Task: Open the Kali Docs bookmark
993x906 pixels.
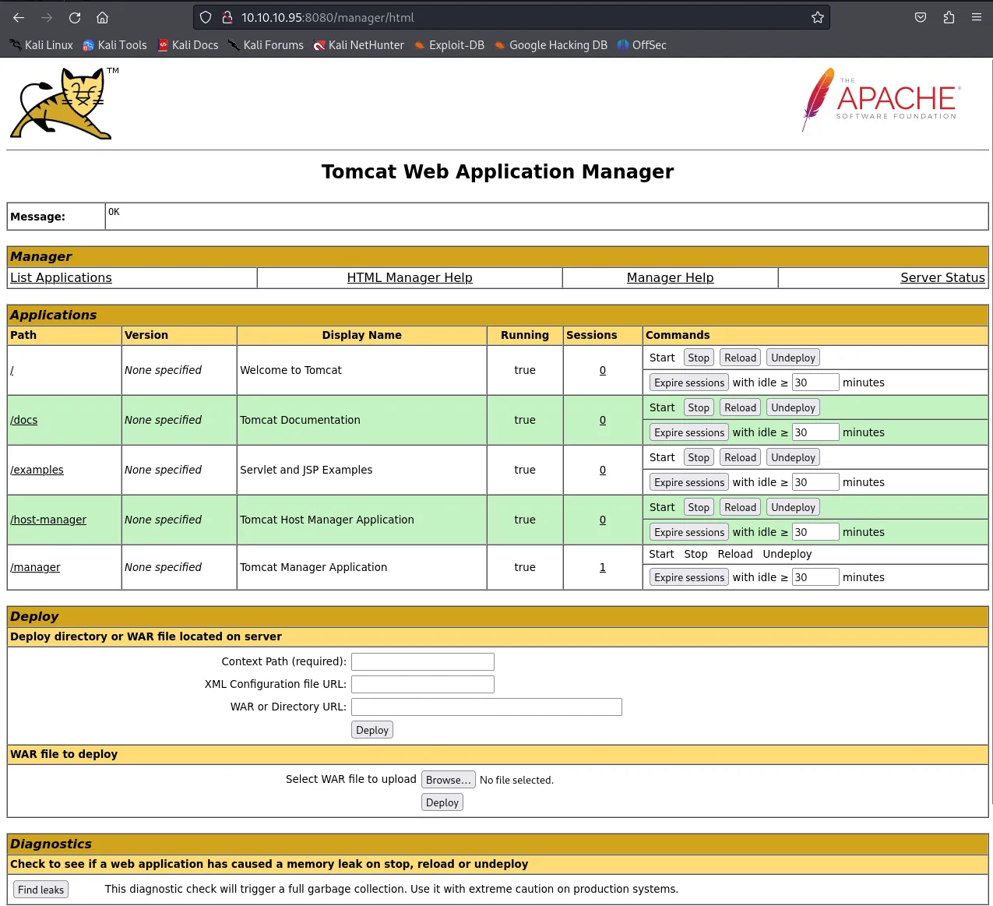Action: (188, 45)
